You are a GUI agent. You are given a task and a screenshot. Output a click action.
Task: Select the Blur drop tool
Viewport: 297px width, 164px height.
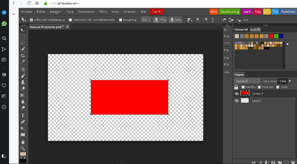(23, 102)
